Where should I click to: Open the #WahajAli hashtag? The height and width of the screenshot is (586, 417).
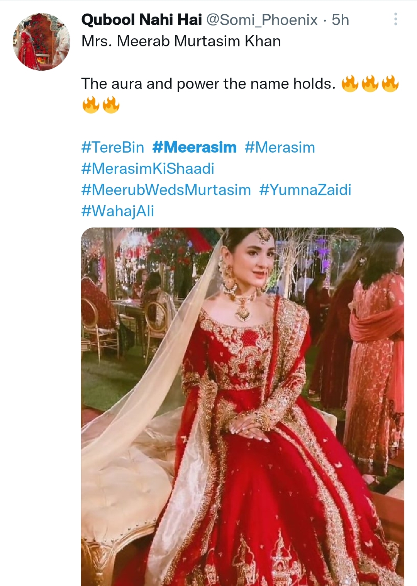pos(118,211)
